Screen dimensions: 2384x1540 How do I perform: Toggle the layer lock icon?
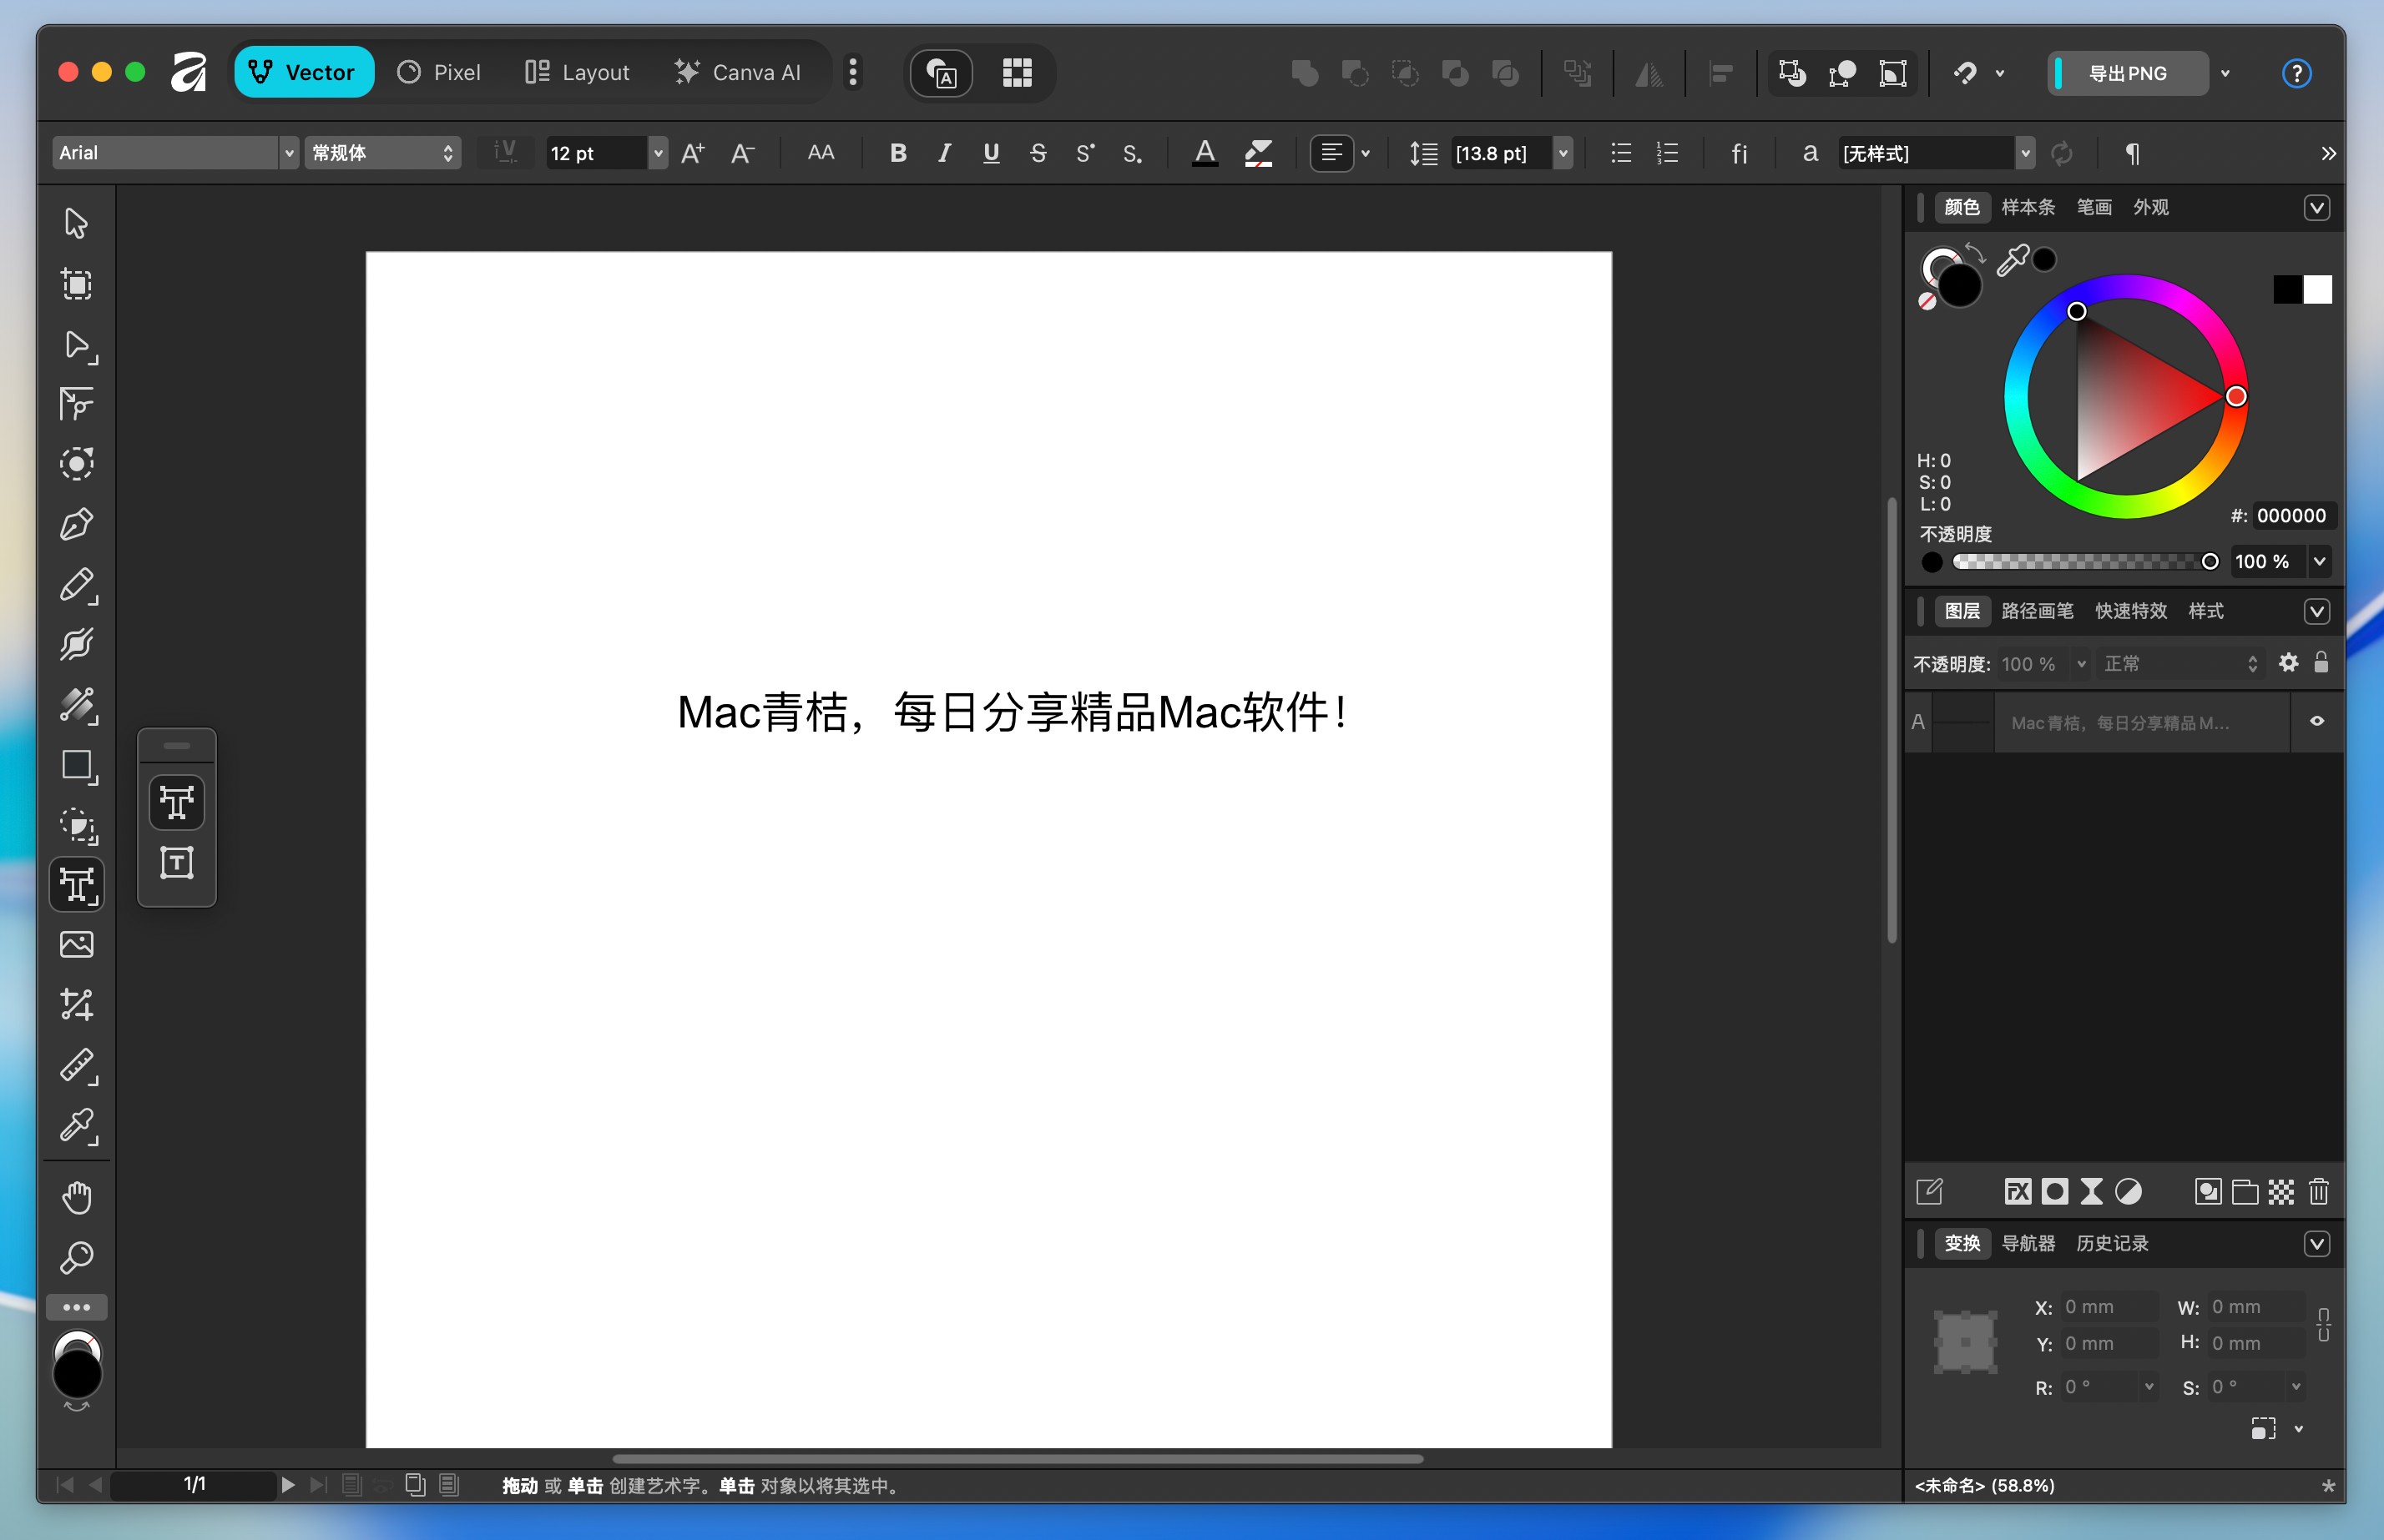[x=2322, y=662]
